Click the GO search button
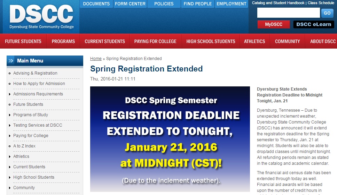 click(327, 13)
